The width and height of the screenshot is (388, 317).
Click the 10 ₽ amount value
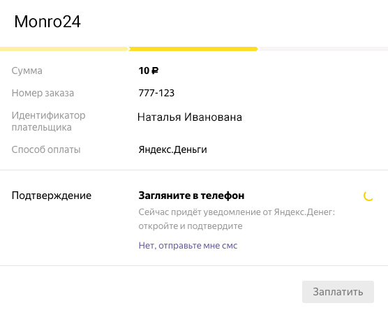tap(149, 71)
